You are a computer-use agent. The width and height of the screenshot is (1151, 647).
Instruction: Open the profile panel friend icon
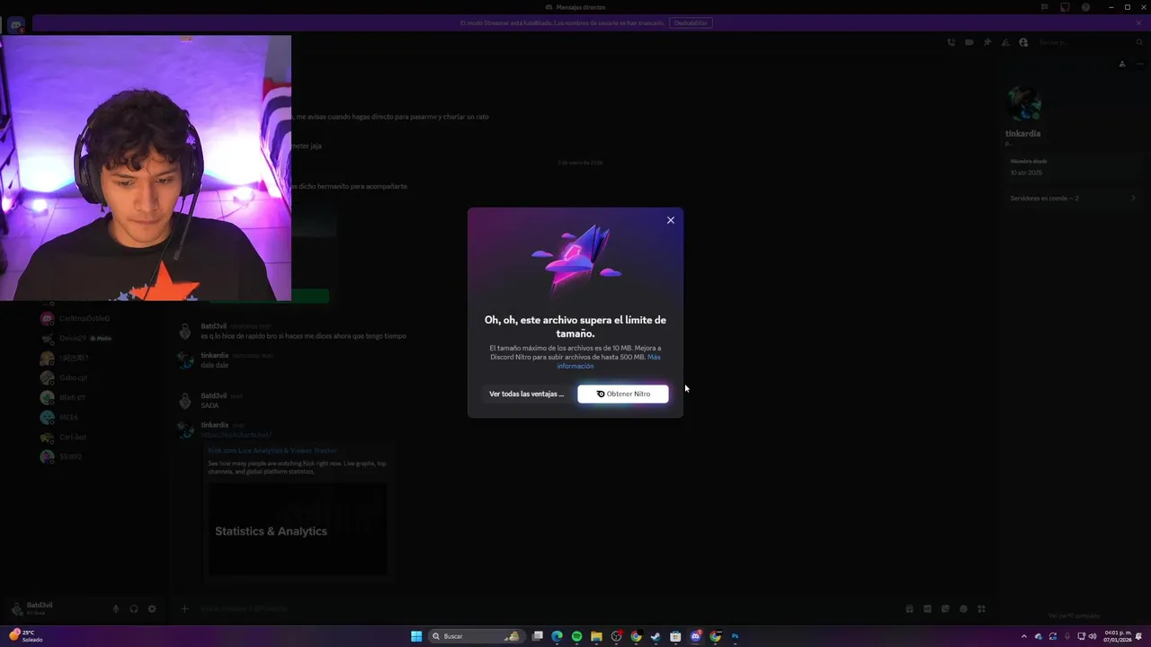tap(1121, 64)
